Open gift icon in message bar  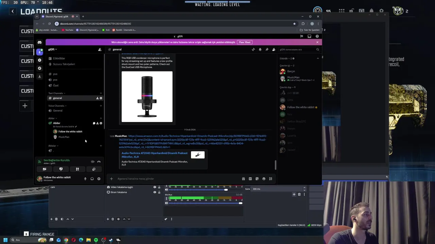(x=243, y=179)
